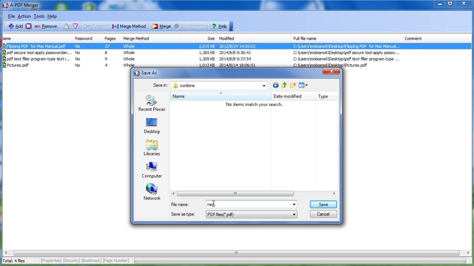The height and width of the screenshot is (266, 474).
Task: Click the green question mark Help button
Action: [219, 26]
